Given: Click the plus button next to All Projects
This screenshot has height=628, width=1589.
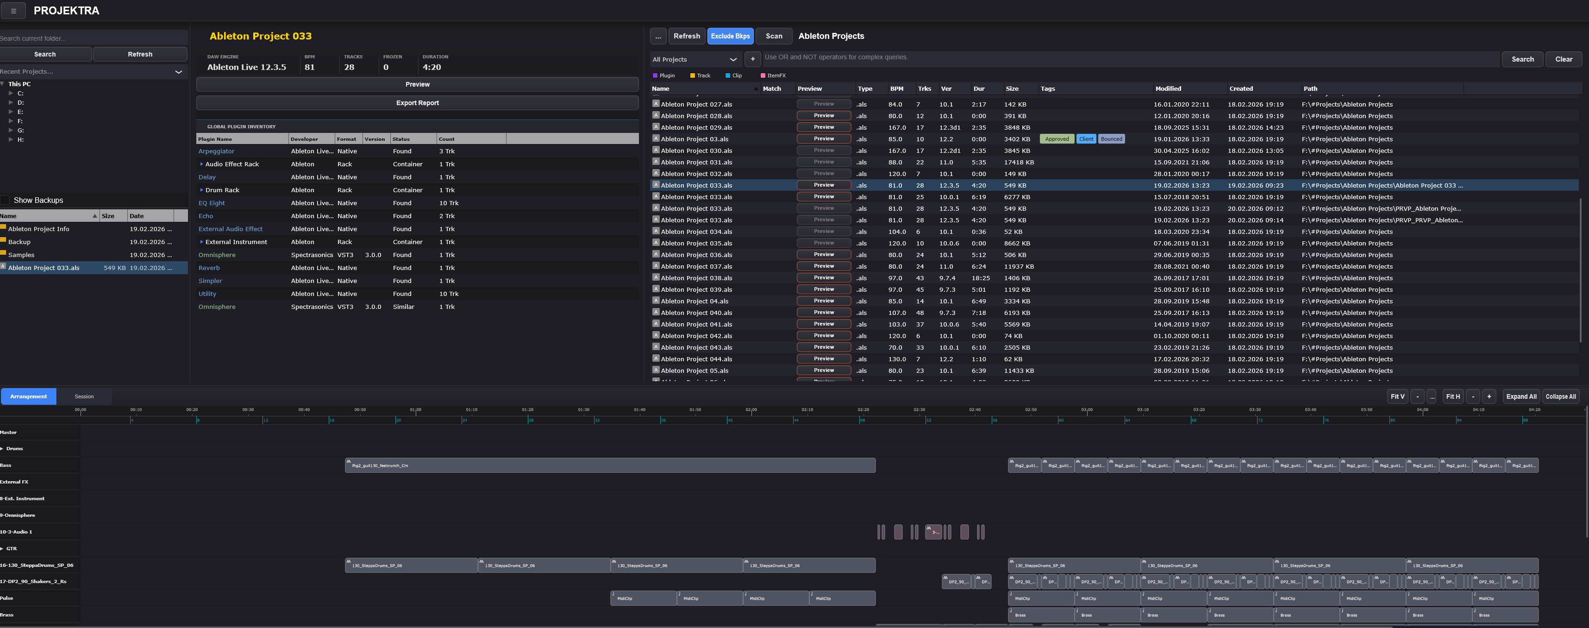Looking at the screenshot, I should [x=752, y=59].
